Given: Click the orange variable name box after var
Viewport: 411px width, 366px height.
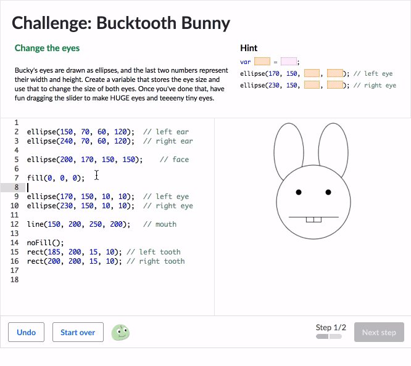Looking at the screenshot, I should pyautogui.click(x=262, y=61).
